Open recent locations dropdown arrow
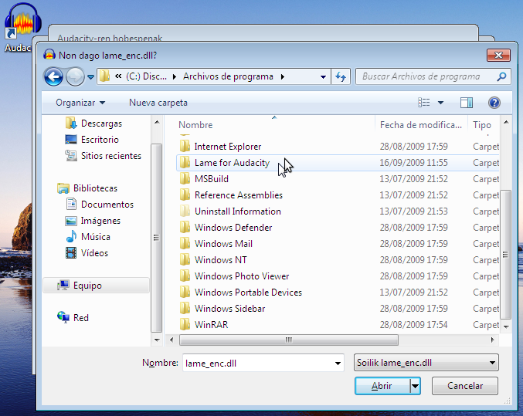The width and height of the screenshot is (523, 416). (90, 77)
